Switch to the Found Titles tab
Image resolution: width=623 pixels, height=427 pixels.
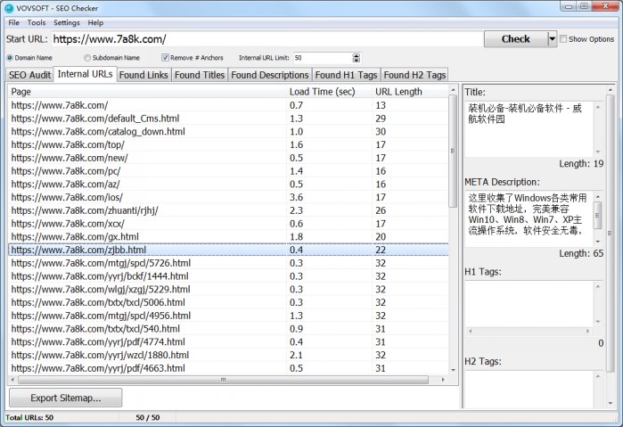(x=200, y=75)
